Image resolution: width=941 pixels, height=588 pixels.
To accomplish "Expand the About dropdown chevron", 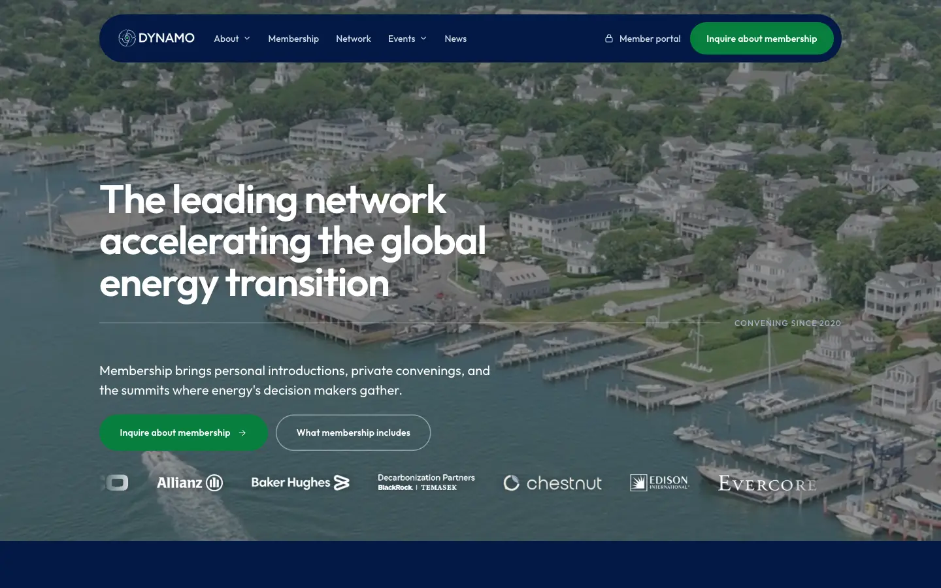I will coord(247,39).
